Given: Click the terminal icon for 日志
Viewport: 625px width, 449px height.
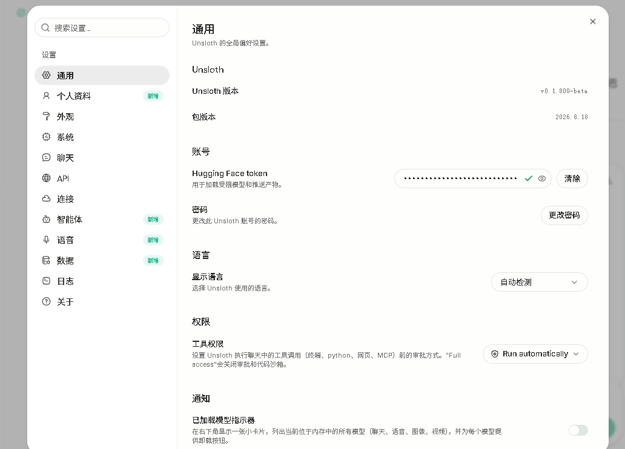Looking at the screenshot, I should pos(46,281).
